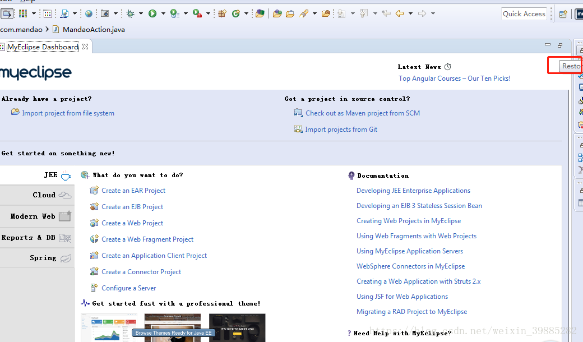Click the Latest News refresh clock icon

[x=448, y=67]
